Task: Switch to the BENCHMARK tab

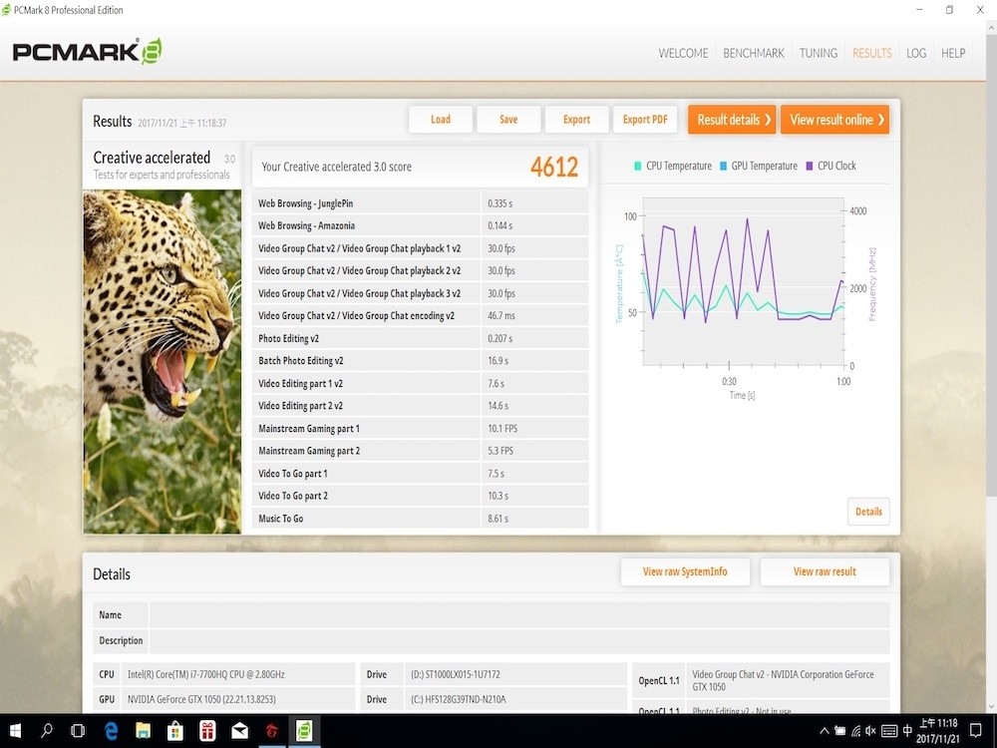Action: point(754,53)
